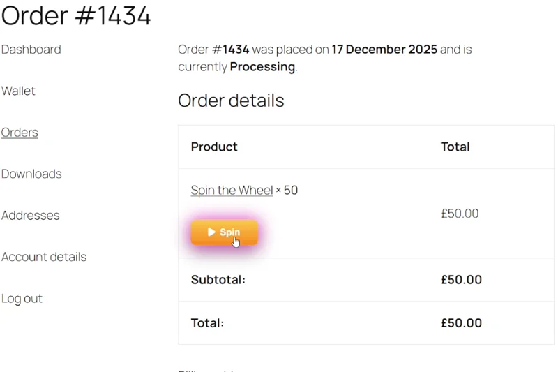The width and height of the screenshot is (558, 372).
Task: Log out of the account
Action: pyautogui.click(x=22, y=299)
